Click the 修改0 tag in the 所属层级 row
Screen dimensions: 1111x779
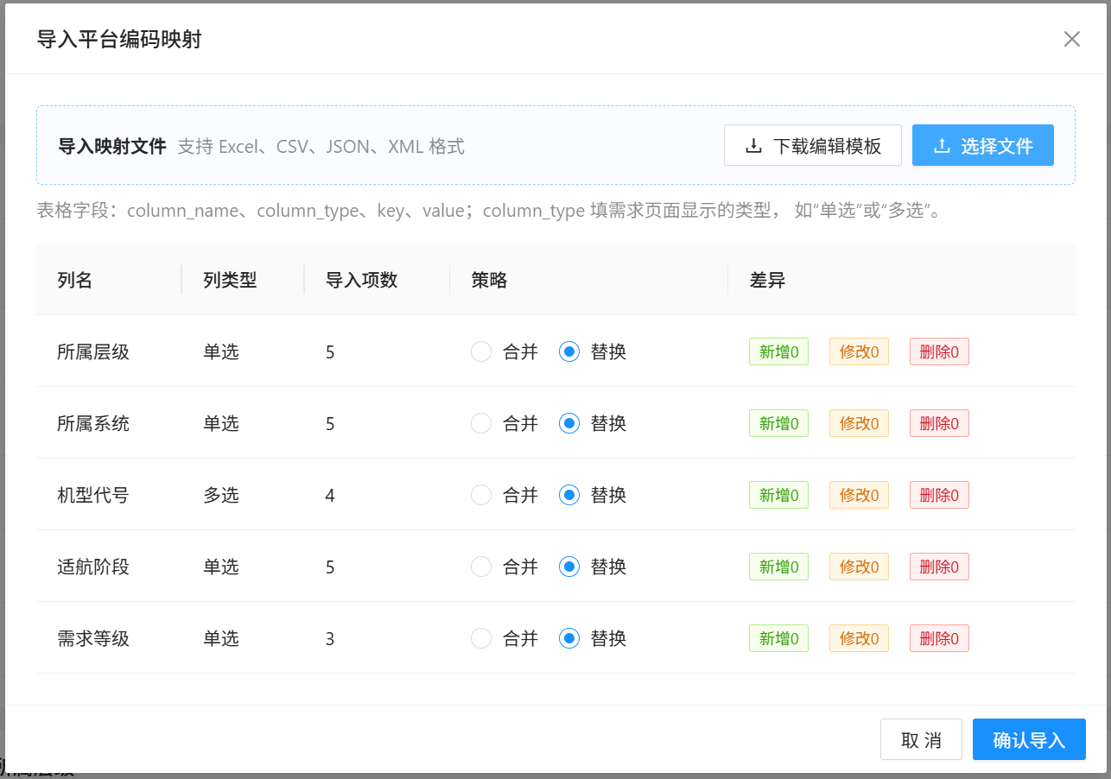[x=859, y=351]
